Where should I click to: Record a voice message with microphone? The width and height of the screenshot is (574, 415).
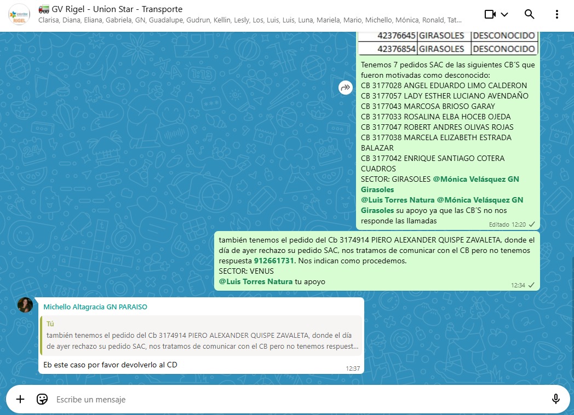click(x=555, y=399)
